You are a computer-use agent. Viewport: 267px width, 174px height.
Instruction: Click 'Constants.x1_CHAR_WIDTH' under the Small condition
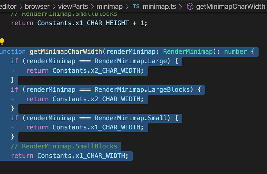[96, 127]
